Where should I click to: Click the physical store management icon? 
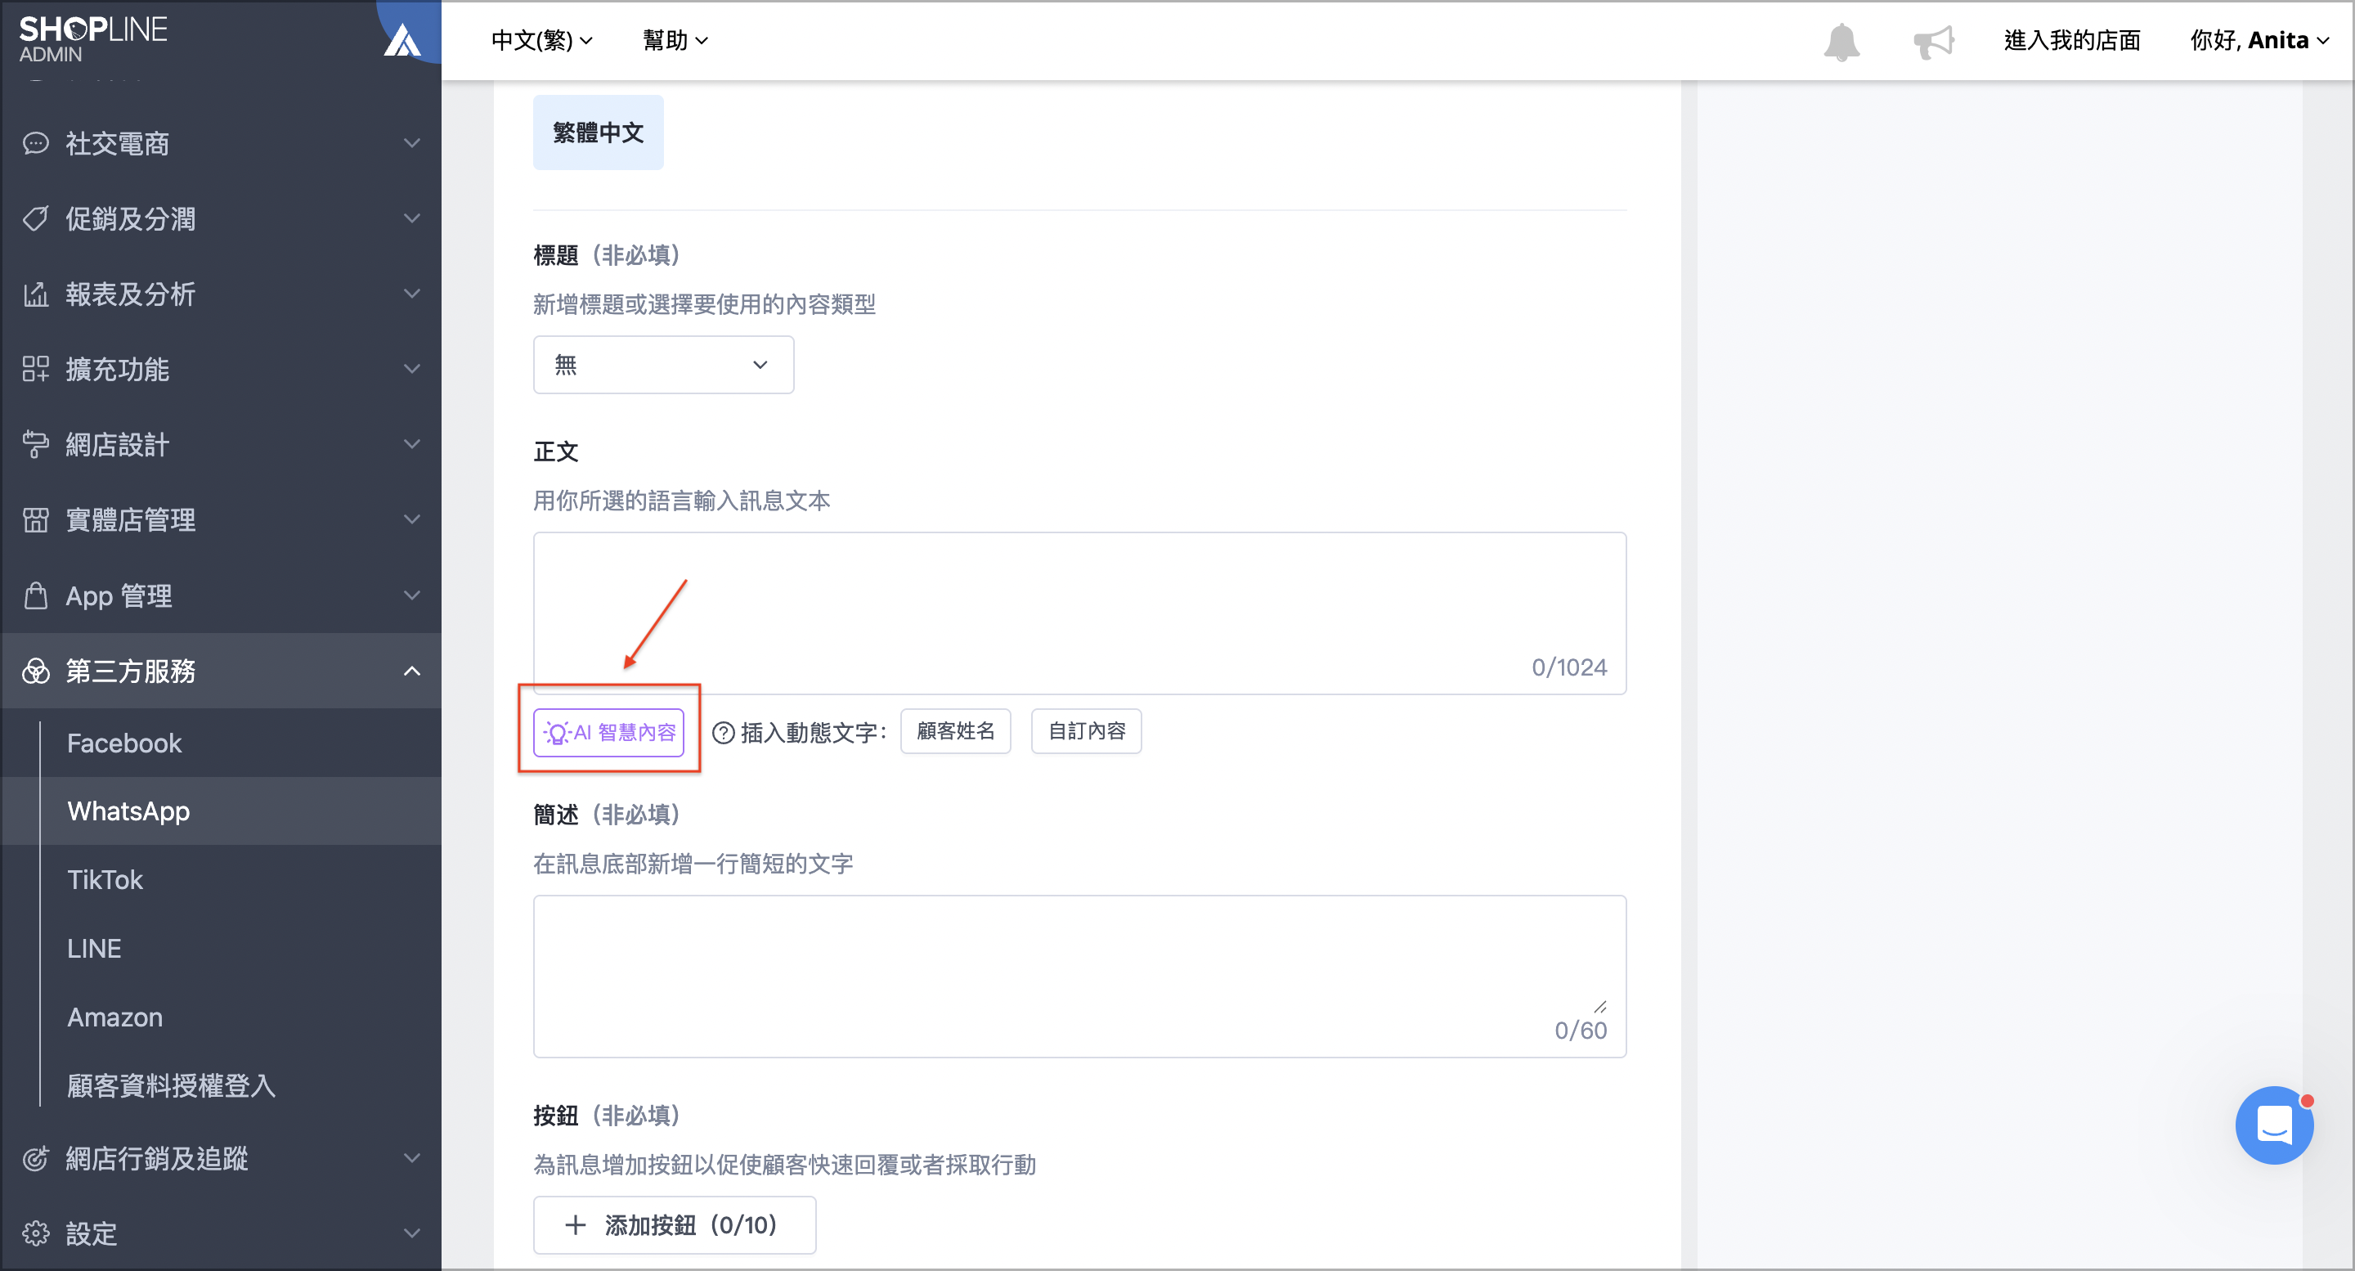point(36,519)
